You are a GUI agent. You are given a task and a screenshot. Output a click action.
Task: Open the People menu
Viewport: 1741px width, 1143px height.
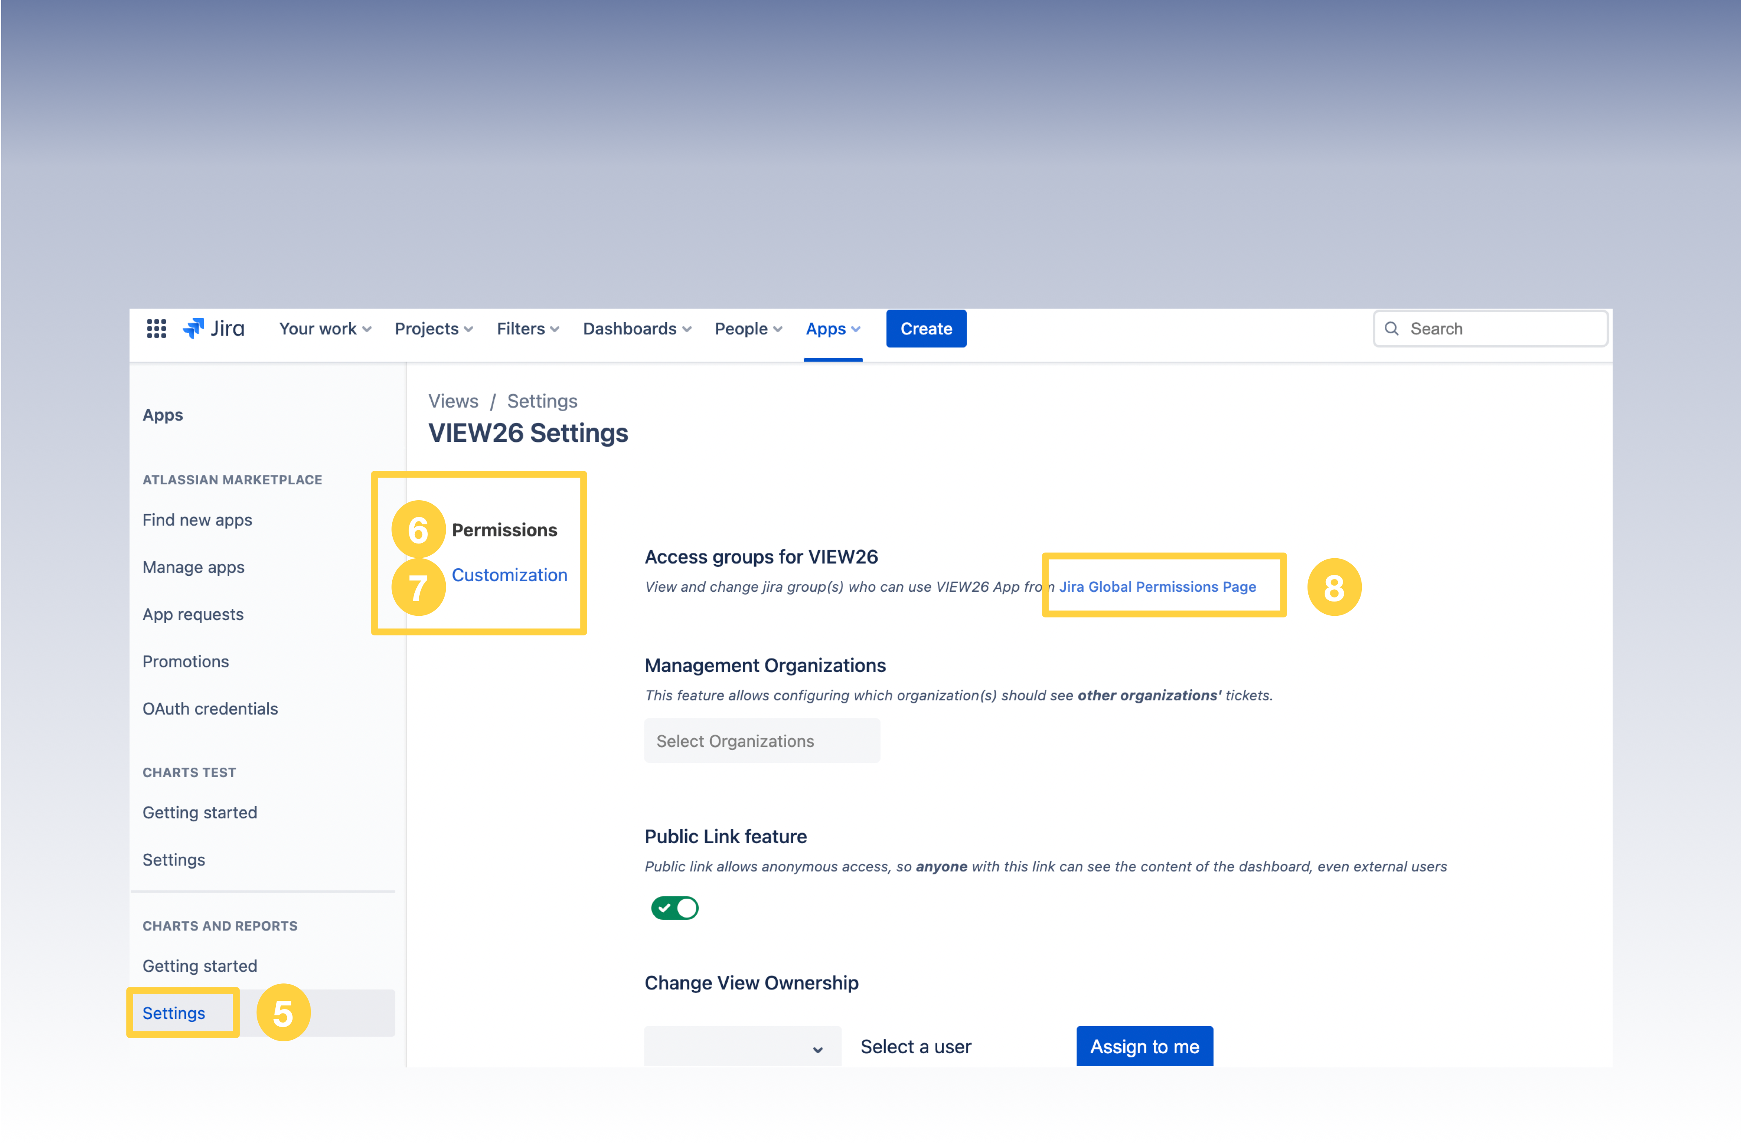(x=748, y=329)
